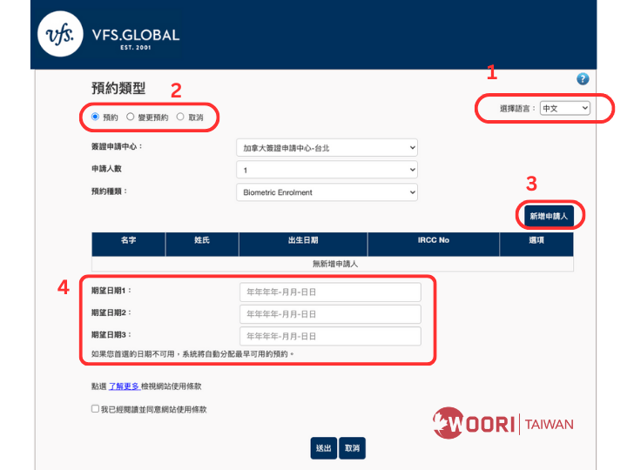
Task: Open the 選擇語言 language dropdown
Action: 564,108
